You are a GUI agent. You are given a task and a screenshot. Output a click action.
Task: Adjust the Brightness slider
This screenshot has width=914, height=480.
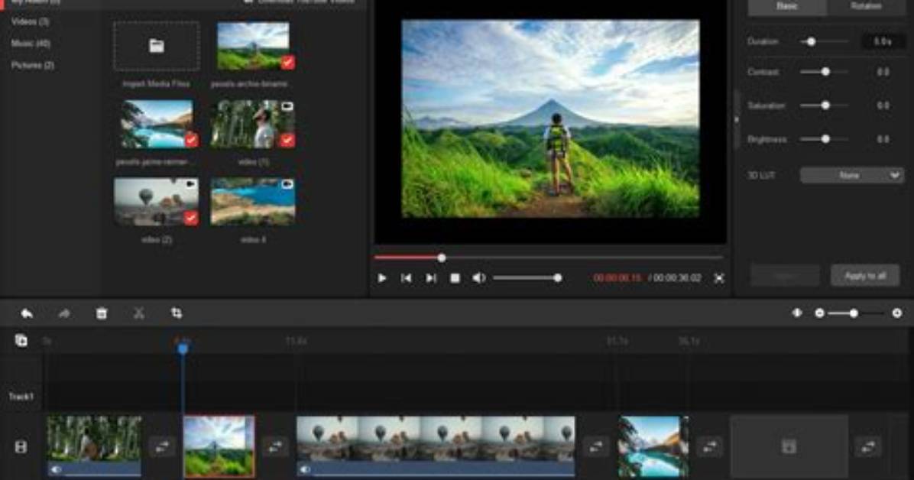click(x=825, y=139)
